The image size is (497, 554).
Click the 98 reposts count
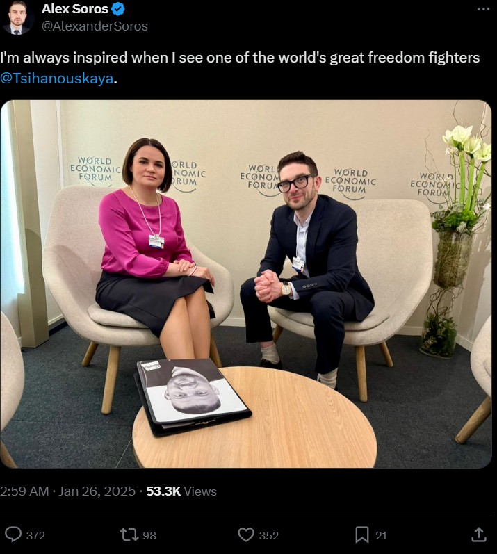[x=149, y=535]
